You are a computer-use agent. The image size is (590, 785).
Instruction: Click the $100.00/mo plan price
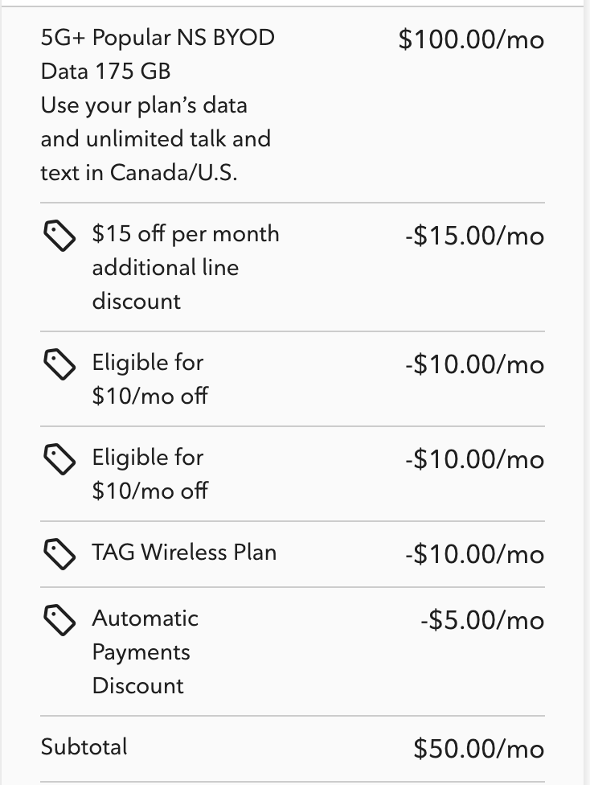(471, 39)
